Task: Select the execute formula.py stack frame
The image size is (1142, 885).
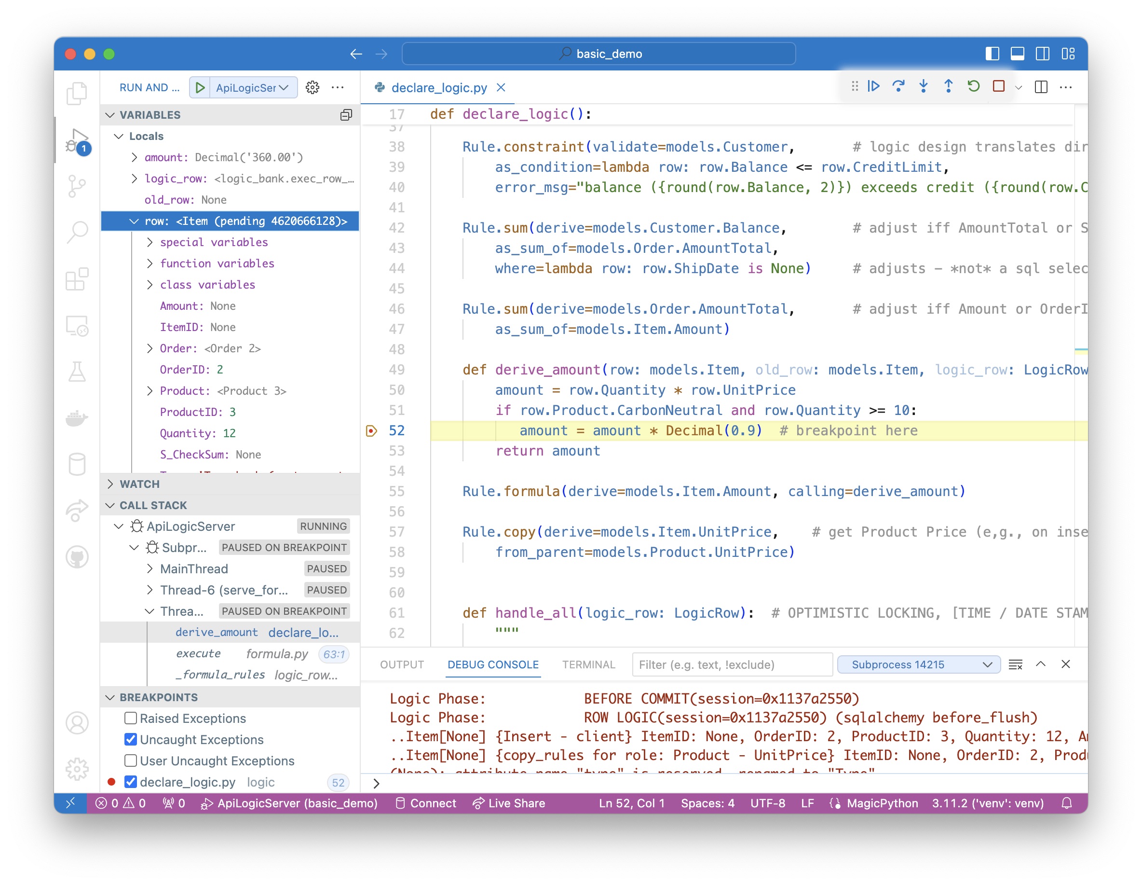Action: click(x=230, y=654)
